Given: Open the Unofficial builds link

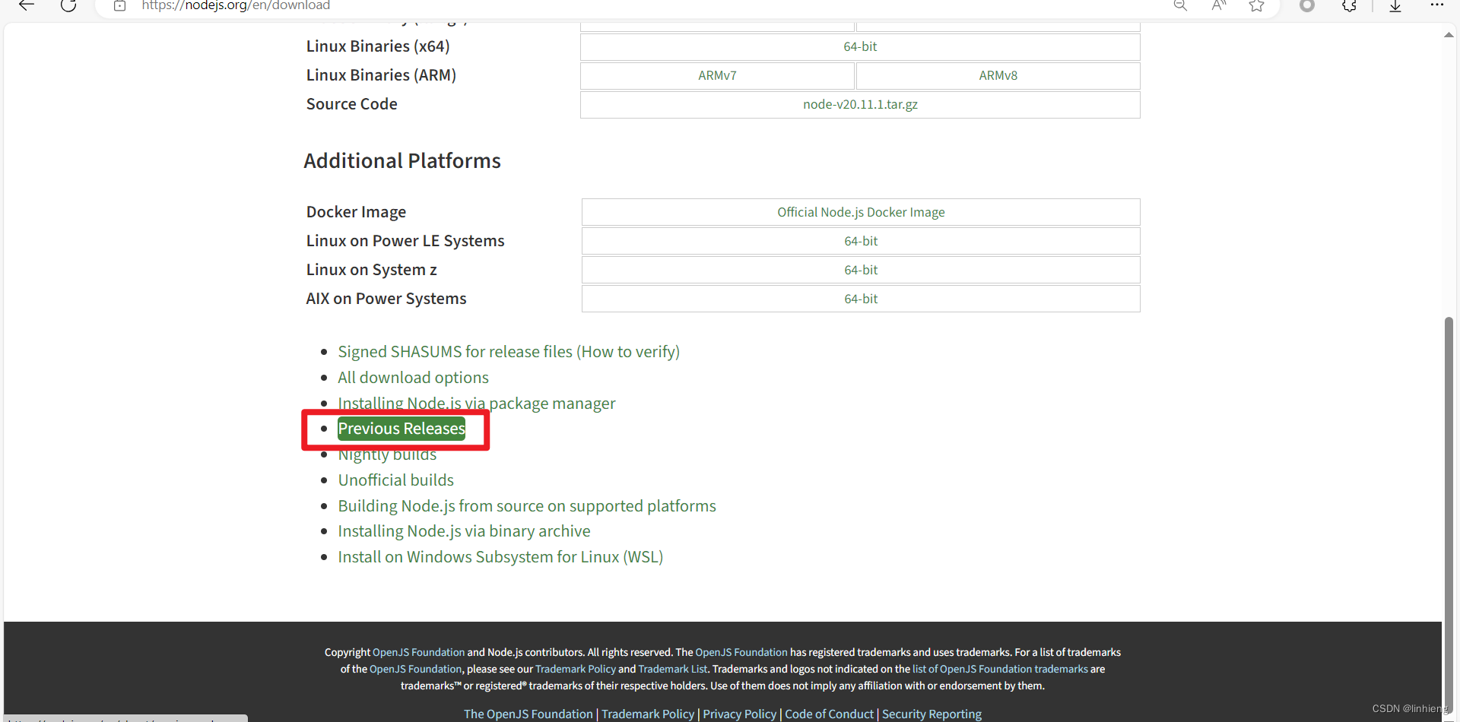Looking at the screenshot, I should [x=395, y=480].
